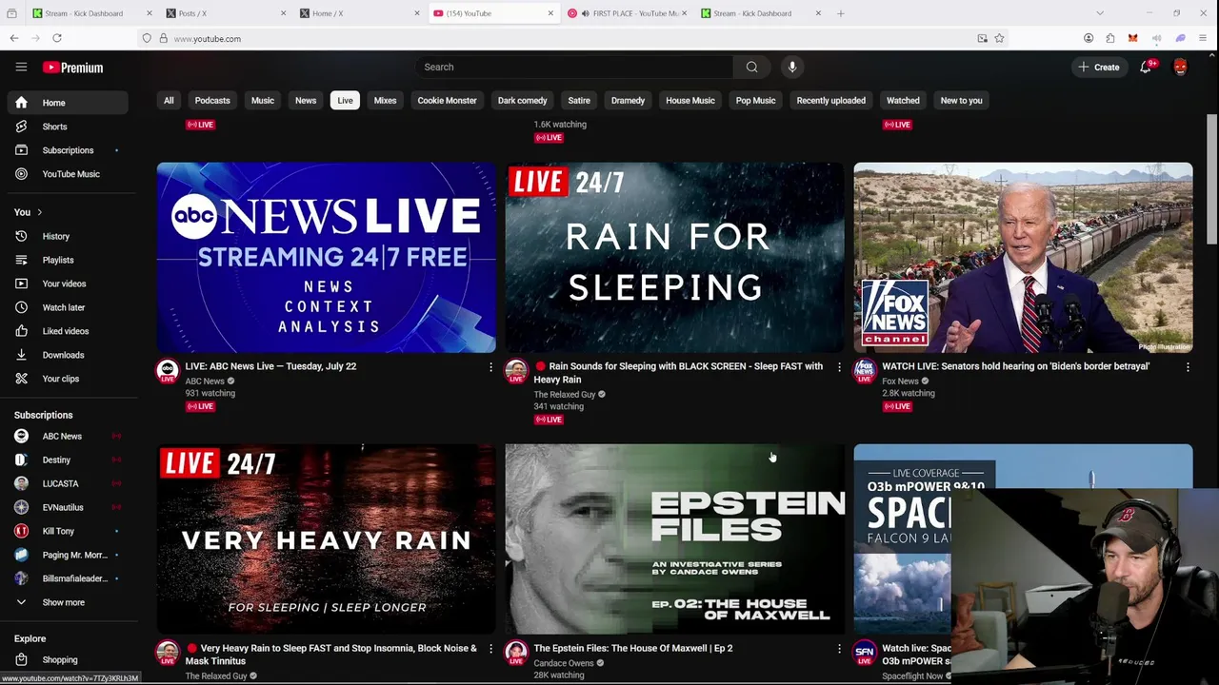Switch to Posts / X tab
1219x685 pixels.
tap(227, 13)
